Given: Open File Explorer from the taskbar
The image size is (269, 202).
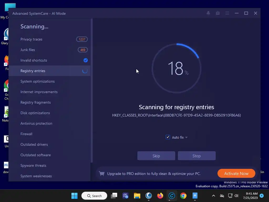Looking at the screenshot, I should 137,196.
